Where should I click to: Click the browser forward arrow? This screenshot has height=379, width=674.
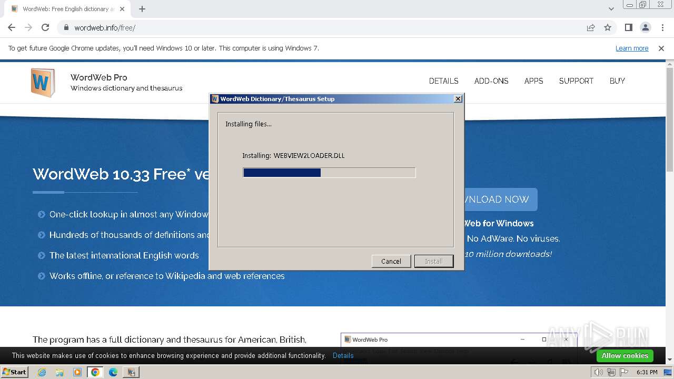click(x=28, y=27)
